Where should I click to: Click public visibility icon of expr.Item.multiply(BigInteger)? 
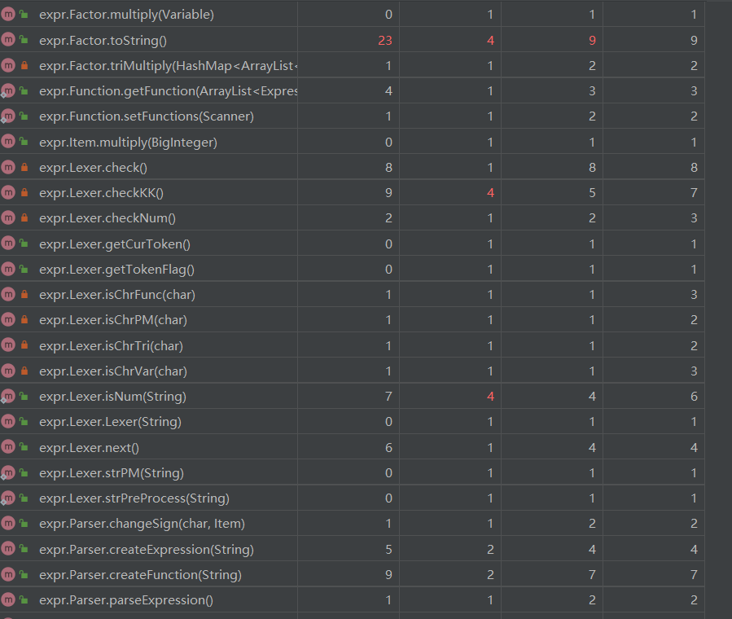click(24, 142)
